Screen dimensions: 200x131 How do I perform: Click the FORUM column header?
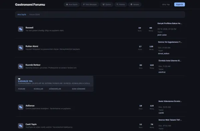[x=22, y=89]
